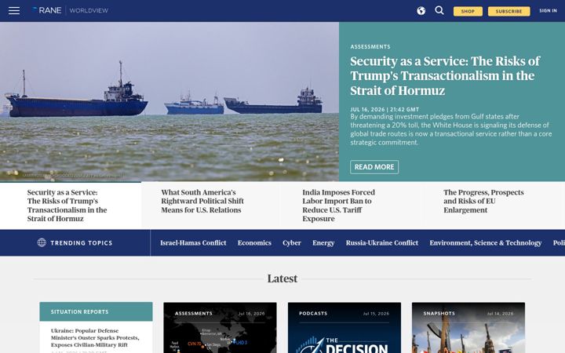Open Economics trending topic

point(254,242)
